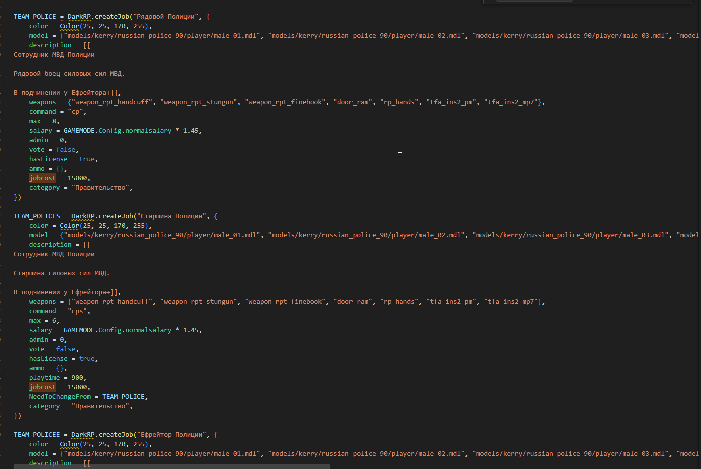The width and height of the screenshot is (701, 469).
Task: Click "door_ram" in Рядовой Полиции weapons list
Action: point(353,102)
